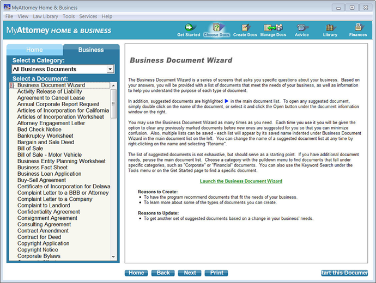
Task: Switch to the Home tab
Action: pyautogui.click(x=34, y=50)
